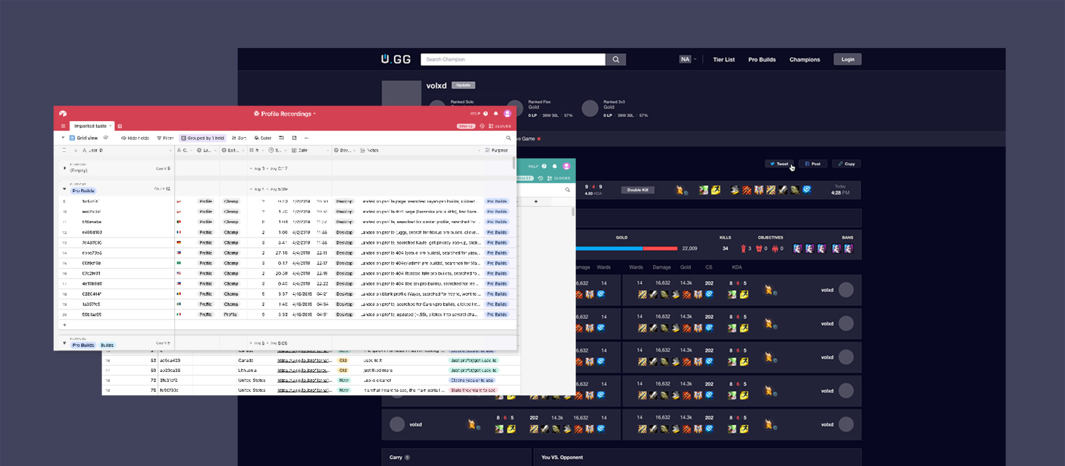Click the 'e466d163' User ID cell

click(92, 232)
